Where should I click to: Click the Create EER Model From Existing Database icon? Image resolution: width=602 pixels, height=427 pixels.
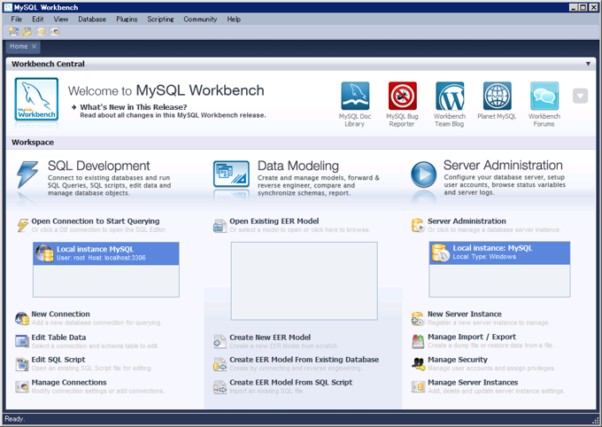pyautogui.click(x=220, y=364)
